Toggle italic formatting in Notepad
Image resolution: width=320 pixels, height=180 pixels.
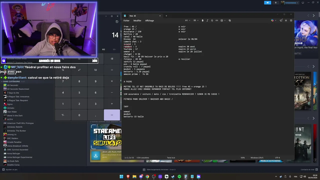pos(207,20)
